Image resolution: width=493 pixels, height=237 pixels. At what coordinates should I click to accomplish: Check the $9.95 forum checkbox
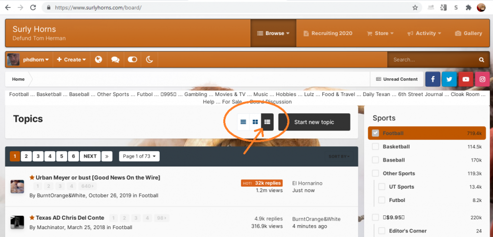click(x=375, y=217)
